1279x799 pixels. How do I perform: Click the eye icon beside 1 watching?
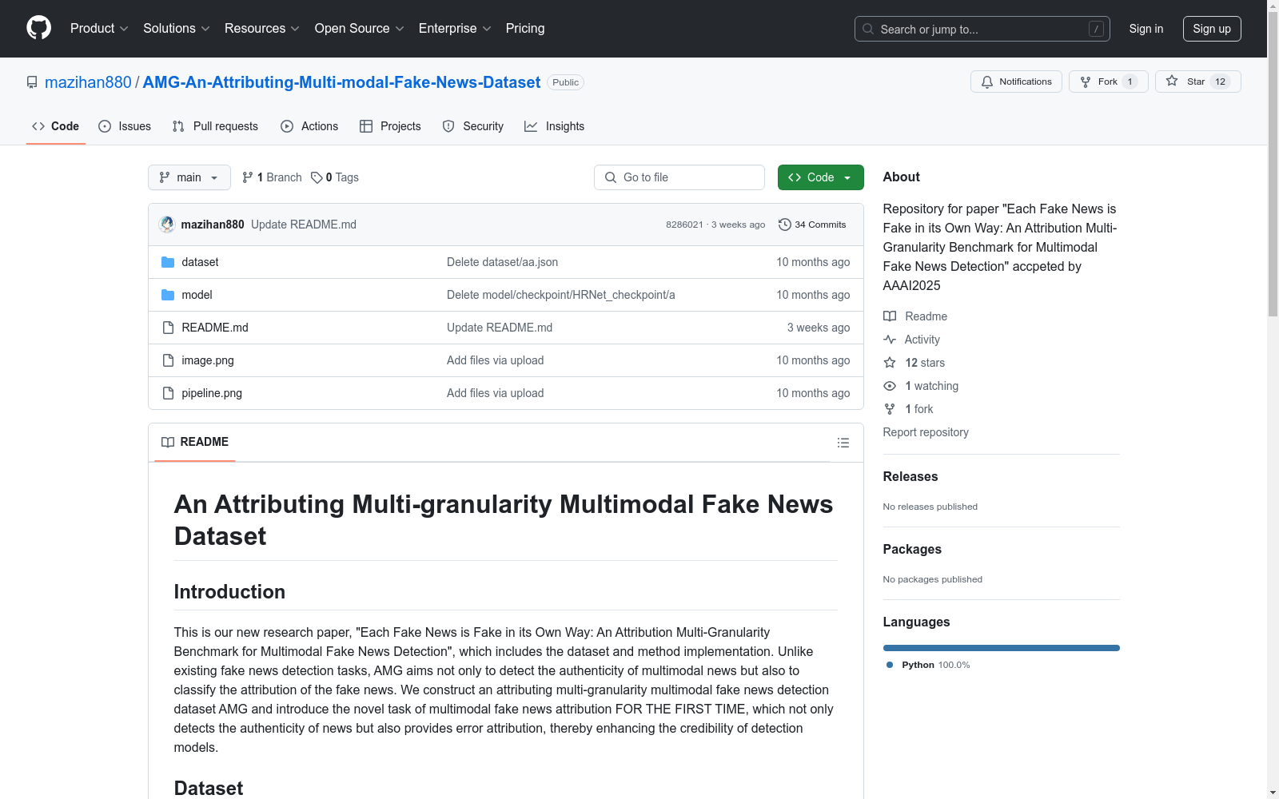[x=890, y=386]
